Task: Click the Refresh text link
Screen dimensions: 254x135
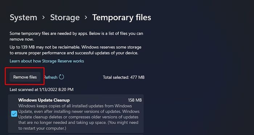Action: click(x=51, y=77)
